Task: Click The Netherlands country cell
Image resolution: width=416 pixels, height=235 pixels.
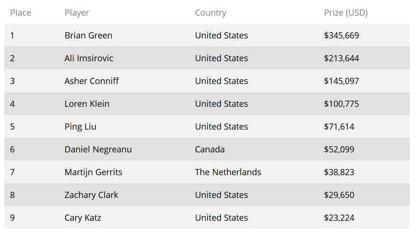Action: click(x=228, y=172)
